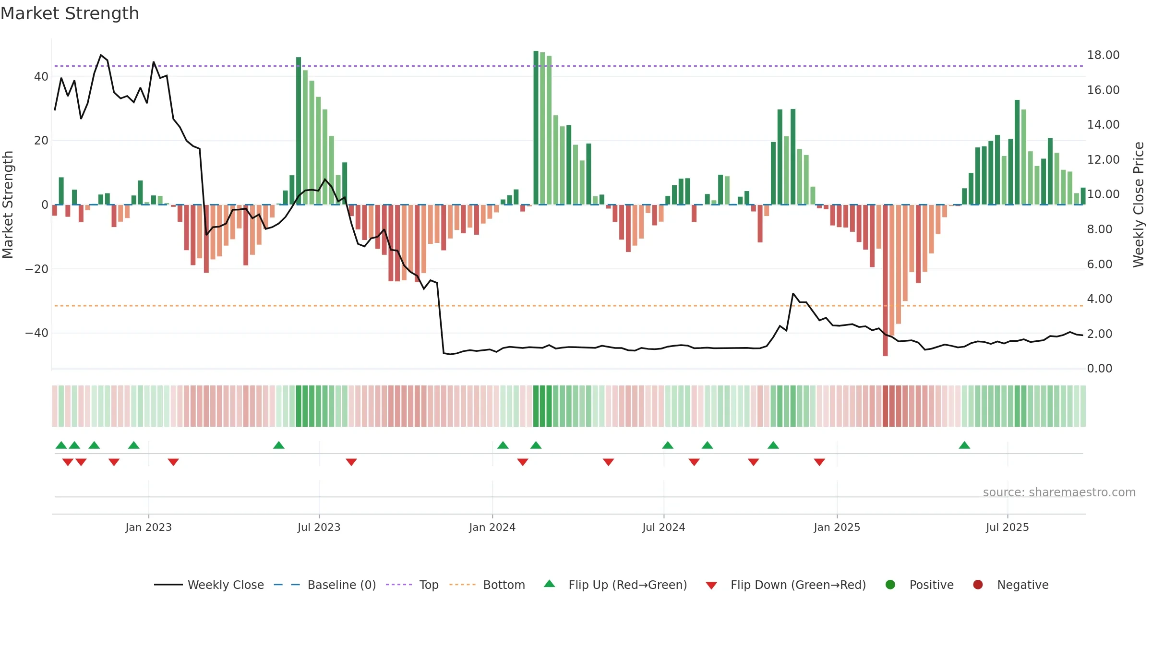Click the −20 market strength tick label
Image resolution: width=1152 pixels, height=648 pixels.
click(36, 269)
